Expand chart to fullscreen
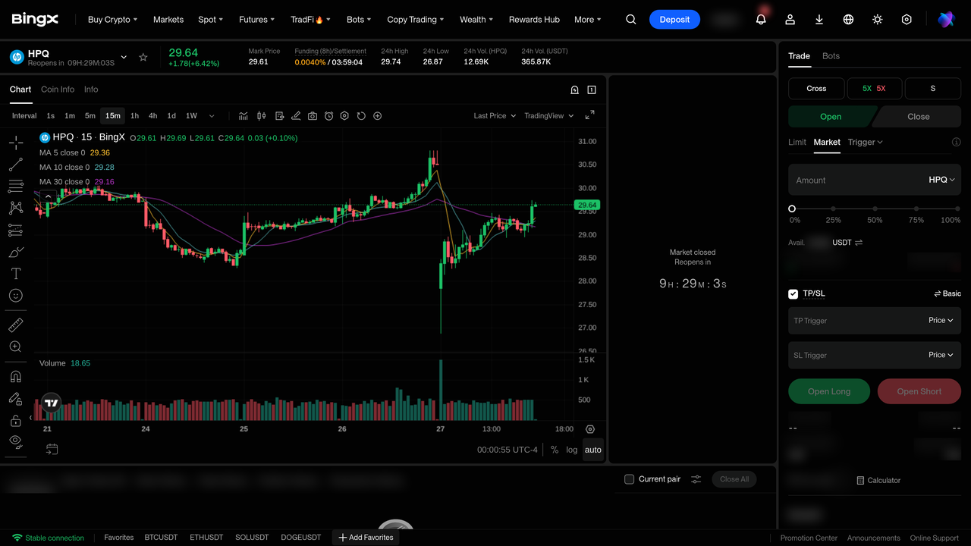Viewport: 971px width, 546px height. (590, 115)
